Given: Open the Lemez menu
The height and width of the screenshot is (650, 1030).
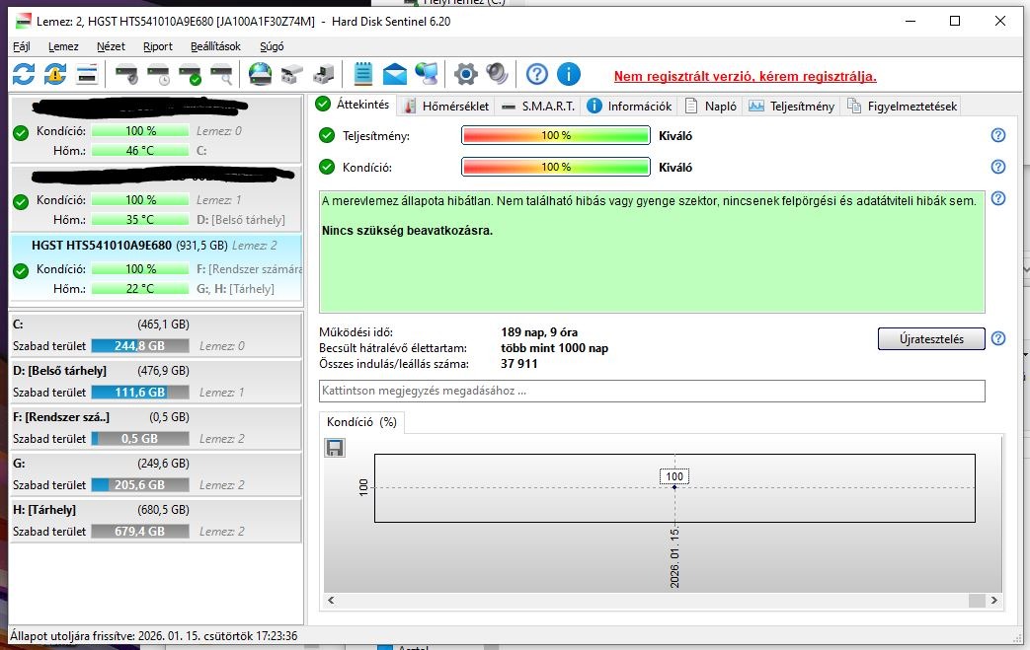Looking at the screenshot, I should (63, 46).
